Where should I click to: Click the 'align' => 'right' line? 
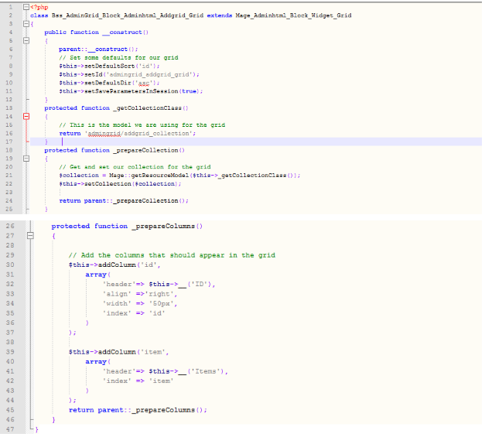[x=140, y=294]
